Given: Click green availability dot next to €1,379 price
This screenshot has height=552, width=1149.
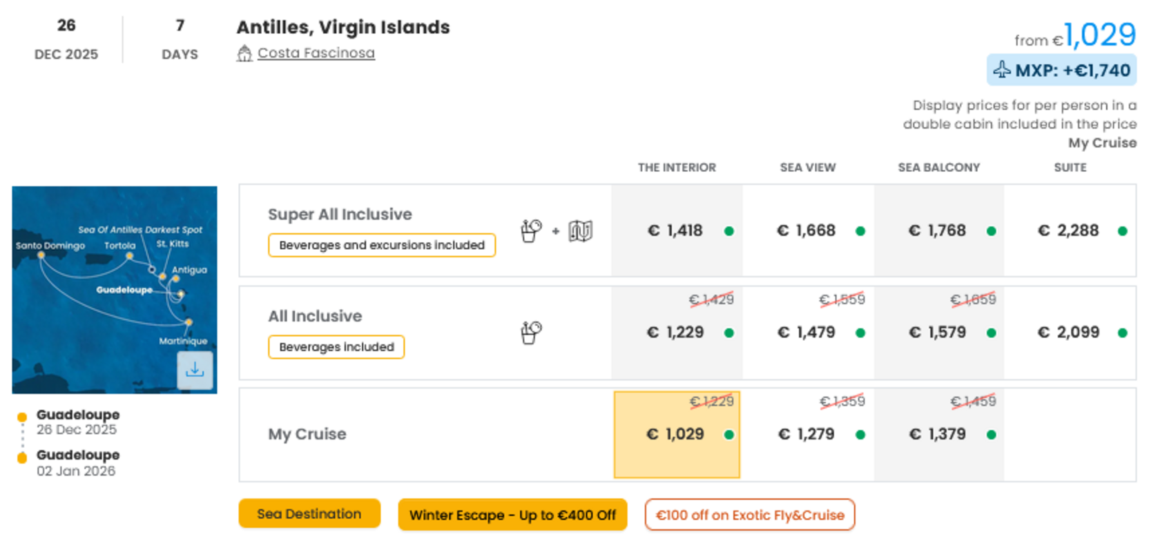Looking at the screenshot, I should pos(992,435).
